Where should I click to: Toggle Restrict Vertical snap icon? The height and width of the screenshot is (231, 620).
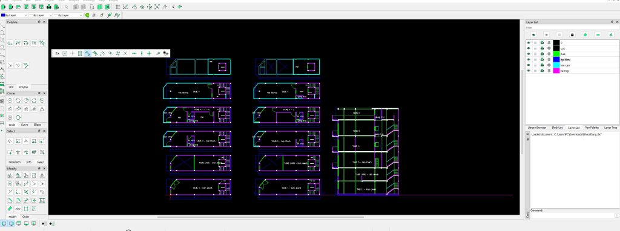[x=142, y=53]
